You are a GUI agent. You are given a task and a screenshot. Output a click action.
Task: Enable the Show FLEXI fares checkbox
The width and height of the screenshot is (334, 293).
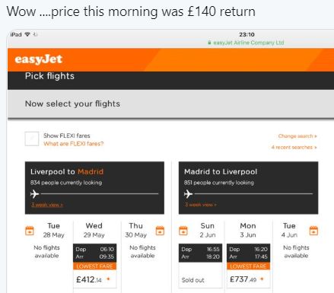(x=32, y=139)
